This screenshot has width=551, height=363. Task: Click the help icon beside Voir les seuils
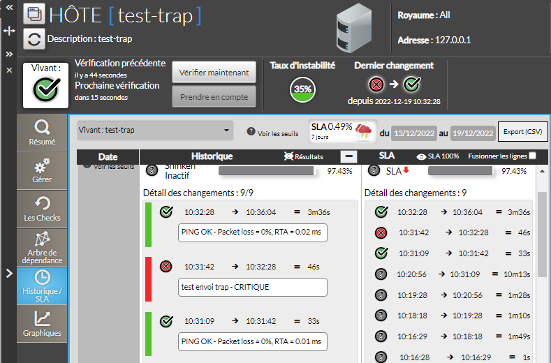[x=251, y=131]
